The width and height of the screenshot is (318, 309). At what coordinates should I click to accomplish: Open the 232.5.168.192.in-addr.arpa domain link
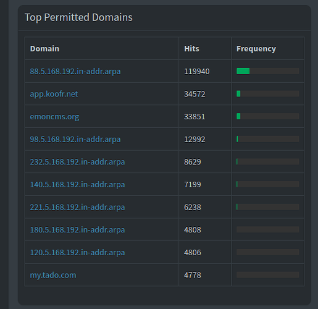(77, 162)
